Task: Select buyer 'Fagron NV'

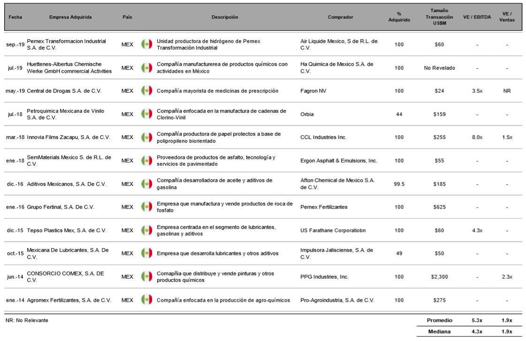Action: (313, 91)
